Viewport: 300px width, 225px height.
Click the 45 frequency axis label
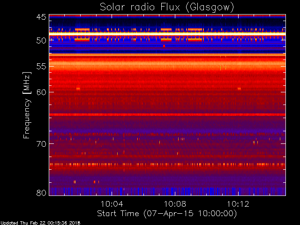coord(41,17)
